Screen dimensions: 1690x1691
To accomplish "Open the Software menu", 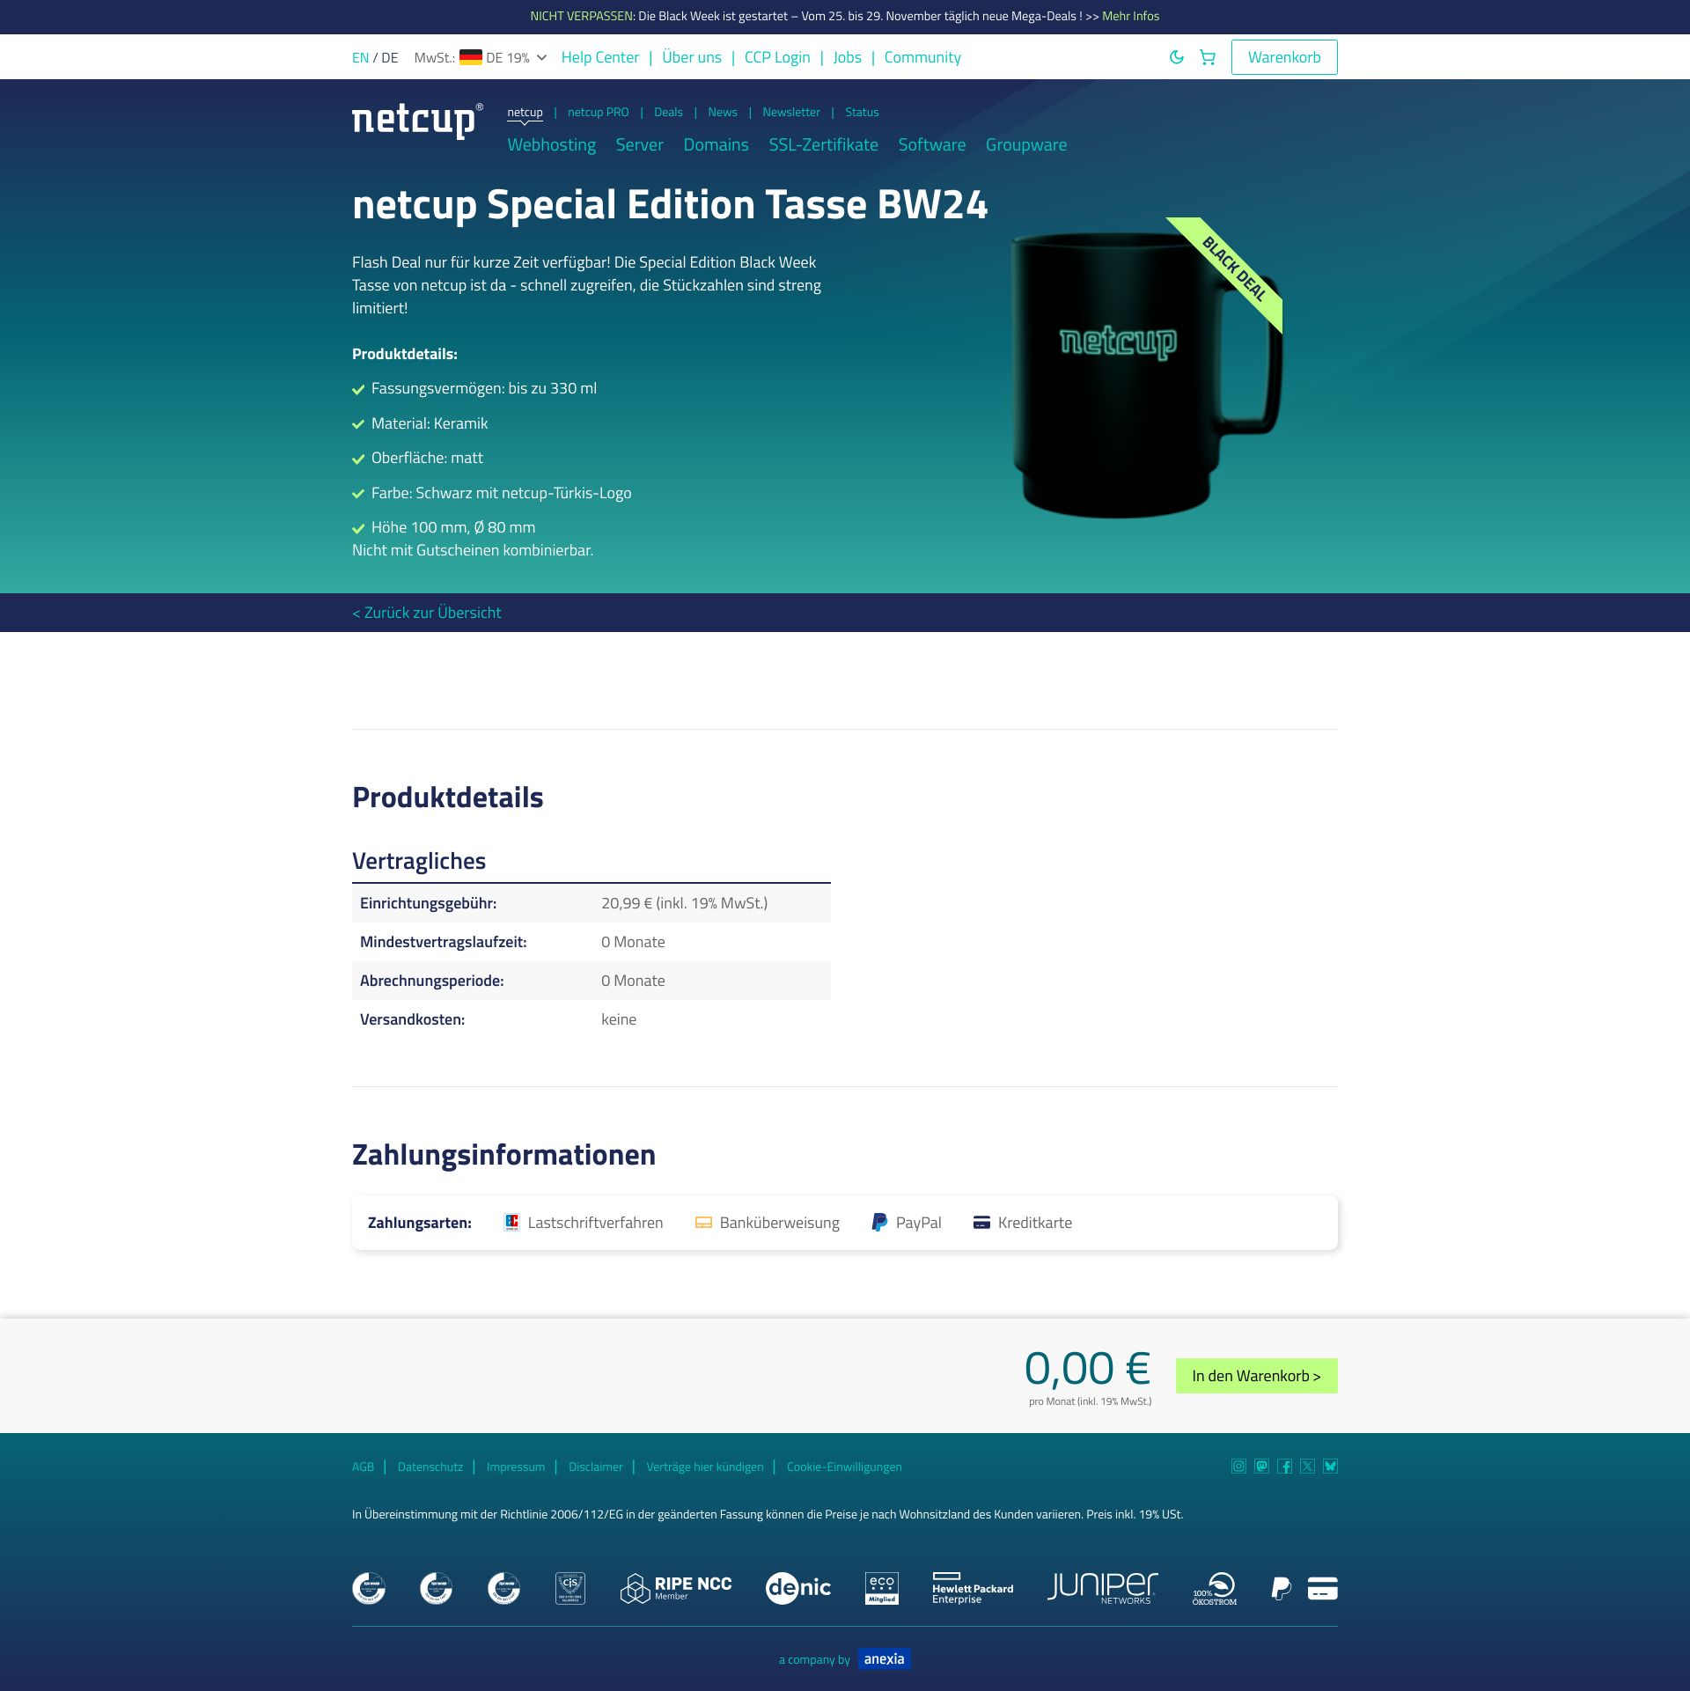I will coord(931,144).
